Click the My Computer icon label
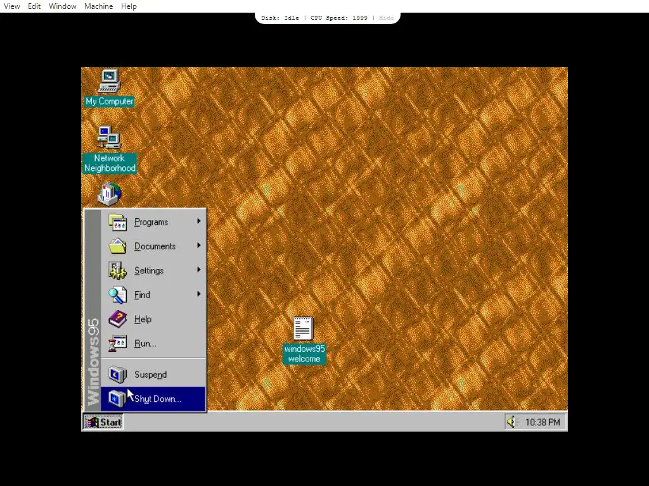This screenshot has width=649, height=486. coord(109,101)
